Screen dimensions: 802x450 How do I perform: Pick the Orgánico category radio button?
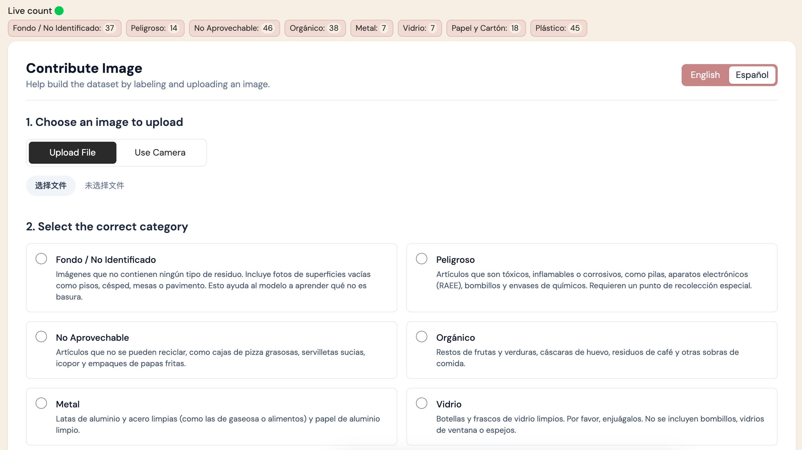pyautogui.click(x=421, y=337)
